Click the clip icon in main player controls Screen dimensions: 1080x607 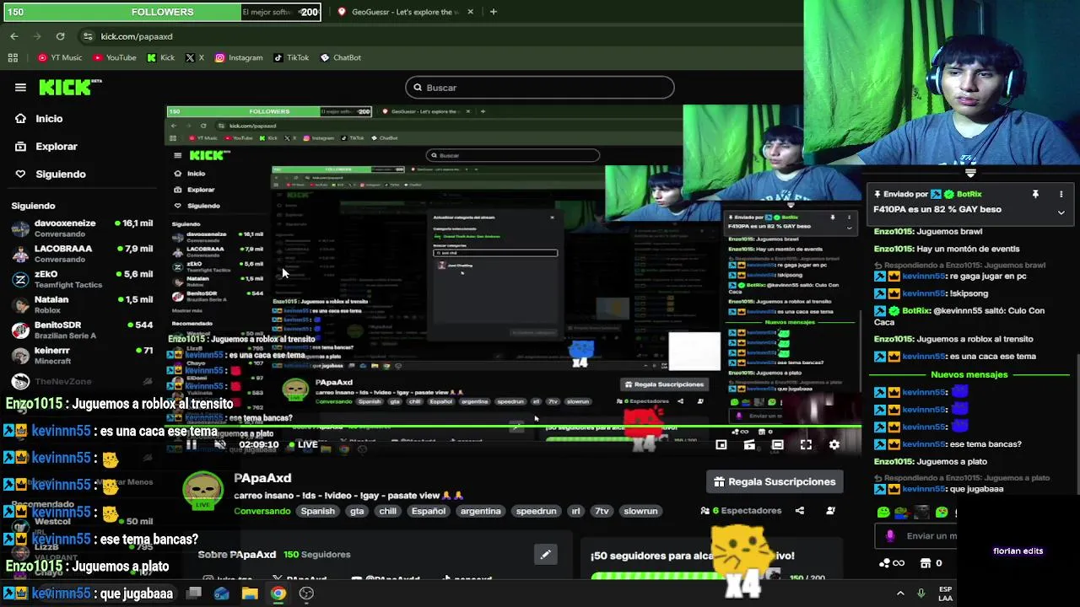(749, 444)
